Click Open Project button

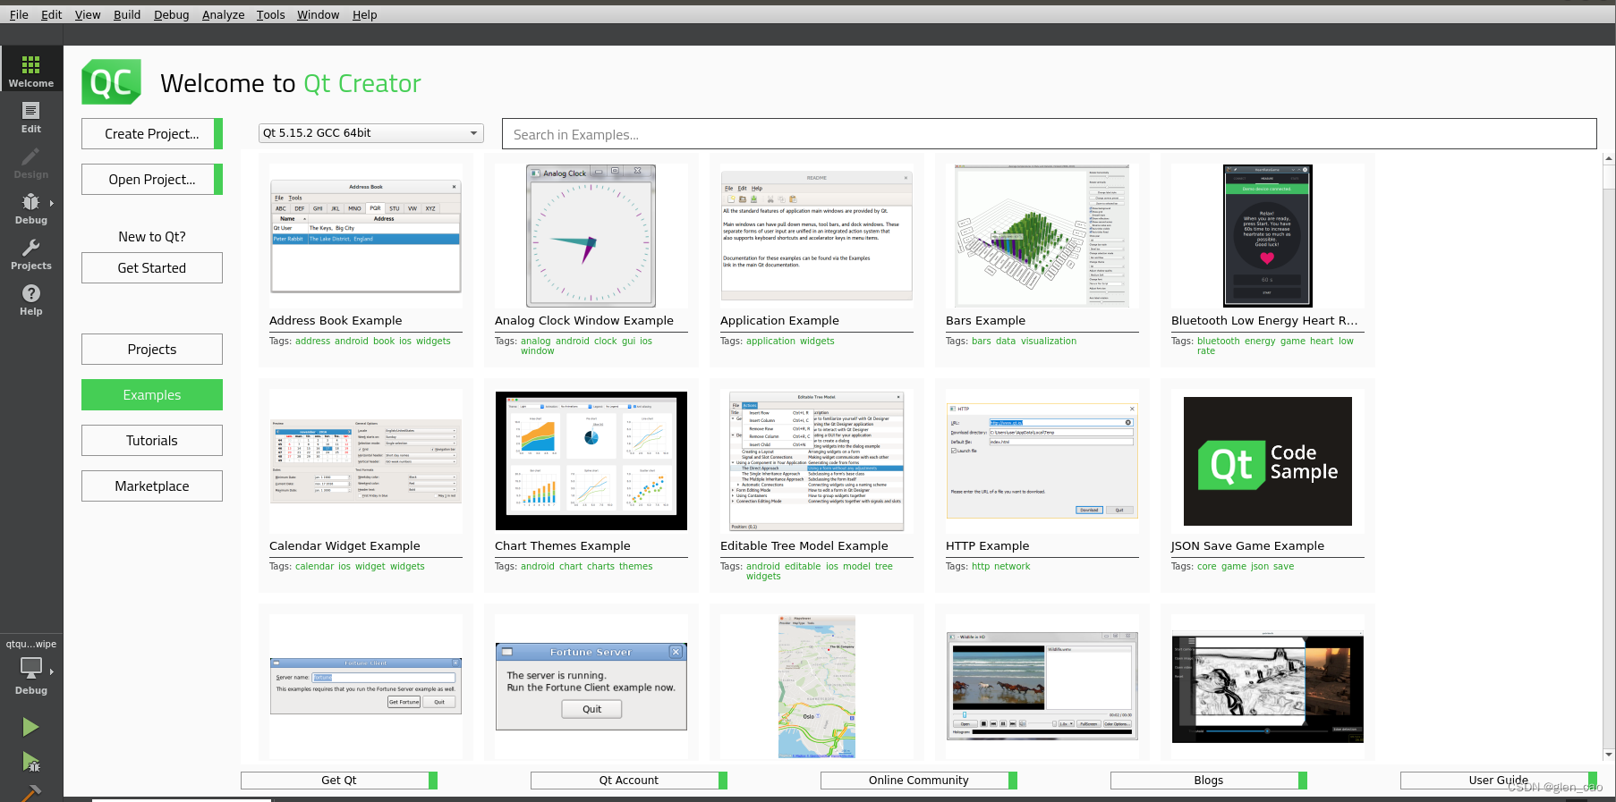pyautogui.click(x=152, y=180)
